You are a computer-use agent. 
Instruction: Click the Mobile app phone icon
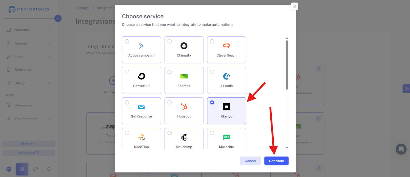pyautogui.click(x=9, y=70)
